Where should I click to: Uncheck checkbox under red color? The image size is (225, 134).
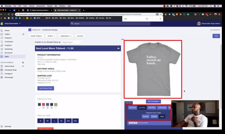coord(43,108)
